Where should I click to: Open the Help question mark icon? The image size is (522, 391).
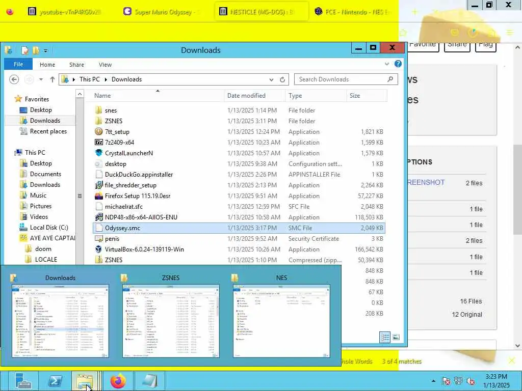click(398, 64)
